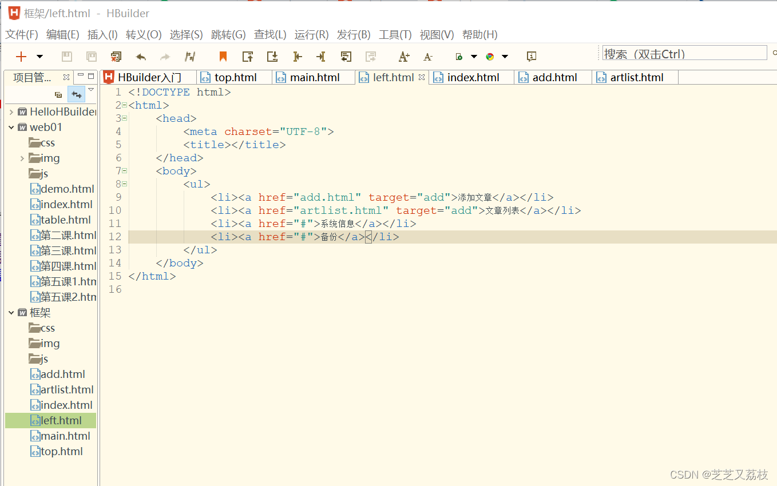This screenshot has width=777, height=486.
Task: Open the 跳转(G) menu
Action: point(228,35)
